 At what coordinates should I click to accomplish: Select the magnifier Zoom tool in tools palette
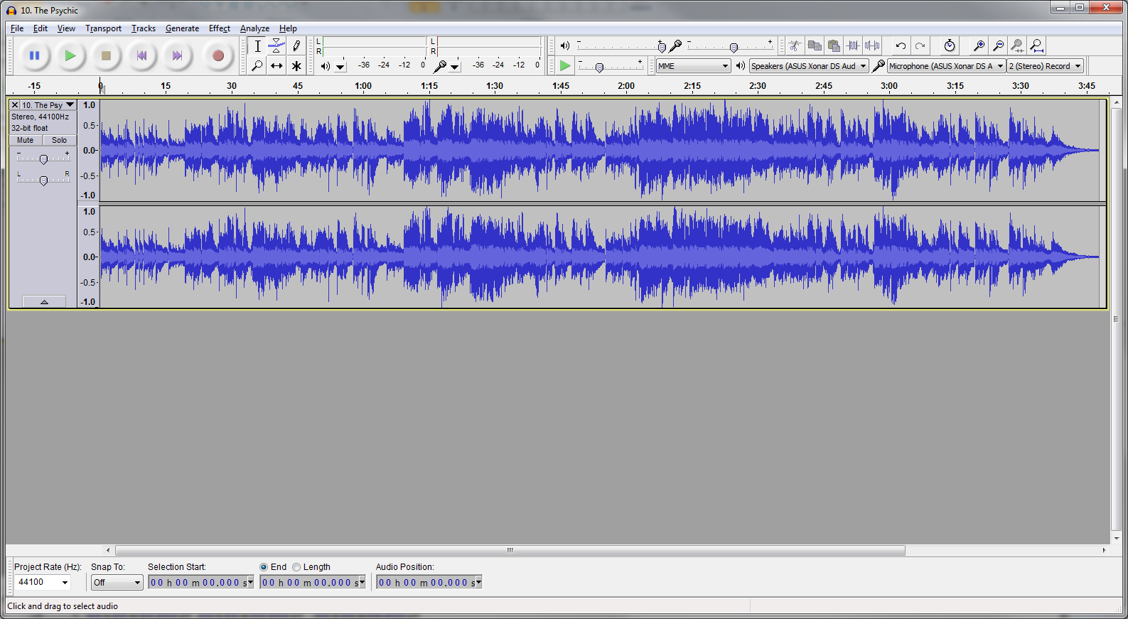(257, 66)
